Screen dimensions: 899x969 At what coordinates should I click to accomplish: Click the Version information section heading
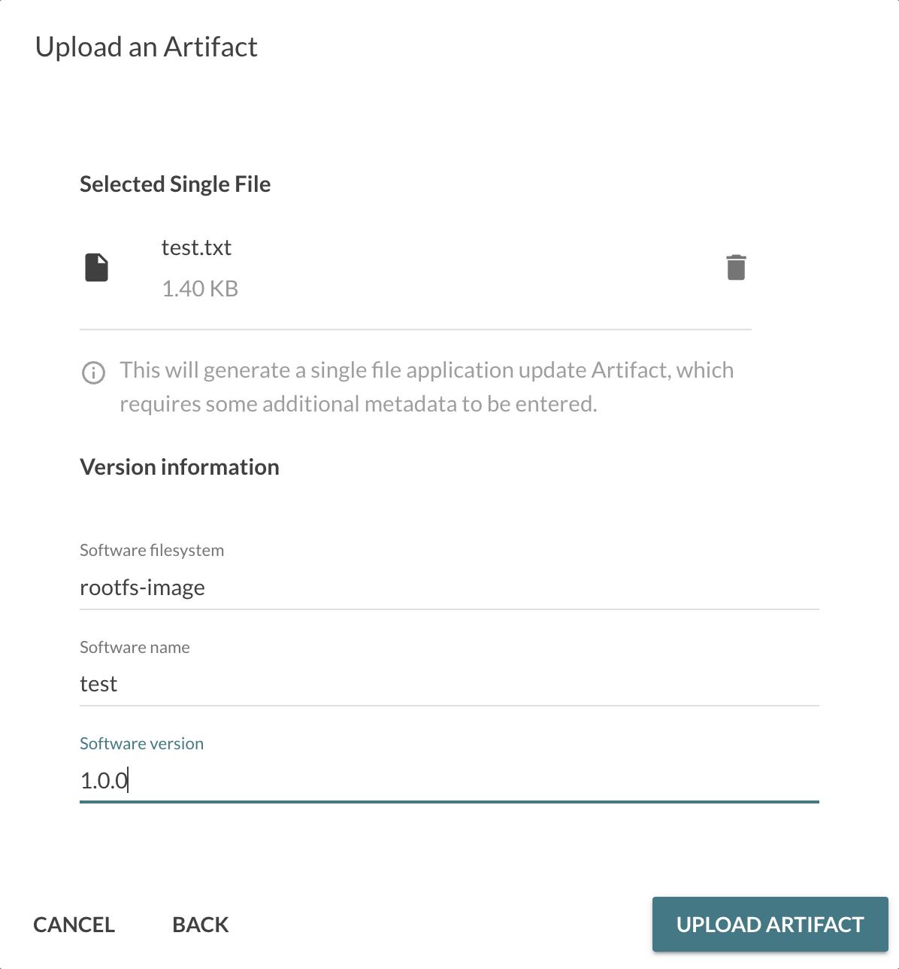180,466
